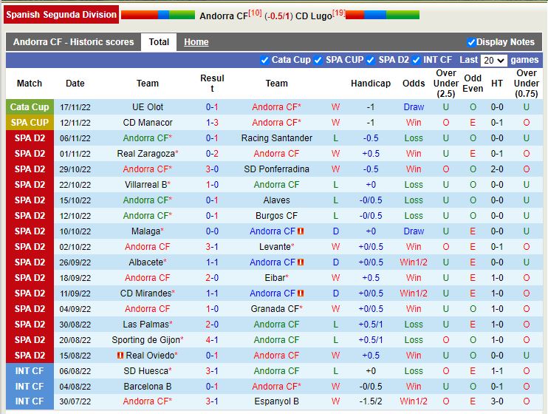Click Eibar team name

[x=275, y=278]
